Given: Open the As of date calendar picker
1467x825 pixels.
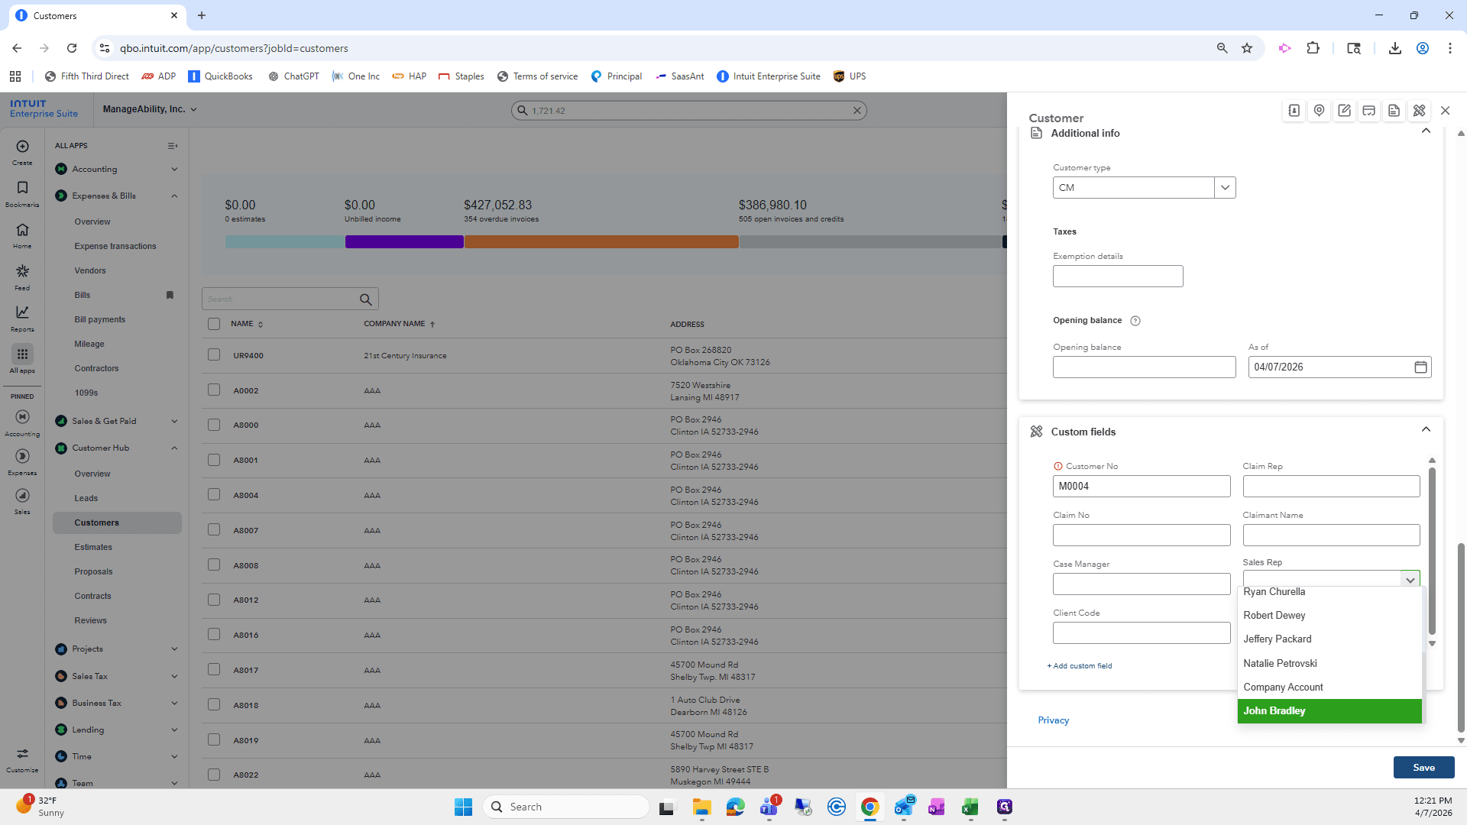Looking at the screenshot, I should pos(1420,367).
